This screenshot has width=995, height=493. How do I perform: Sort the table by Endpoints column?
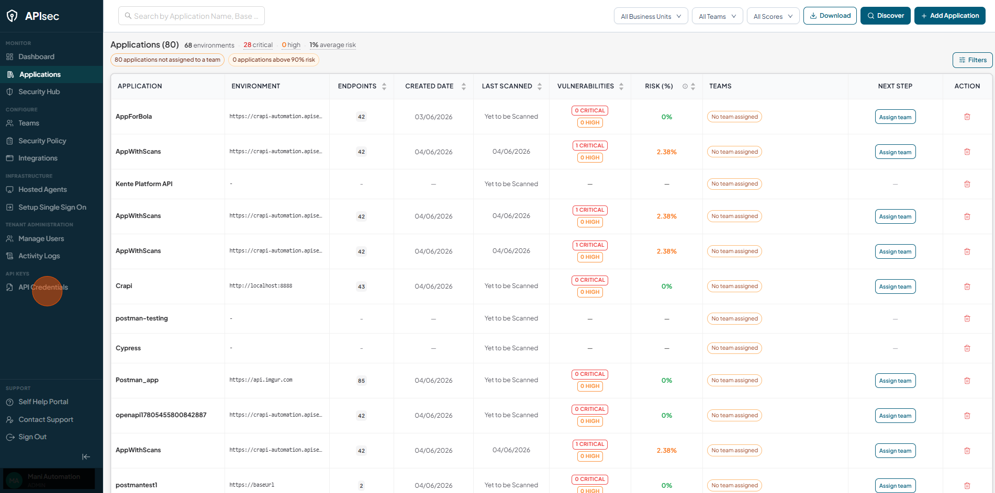[x=384, y=86]
